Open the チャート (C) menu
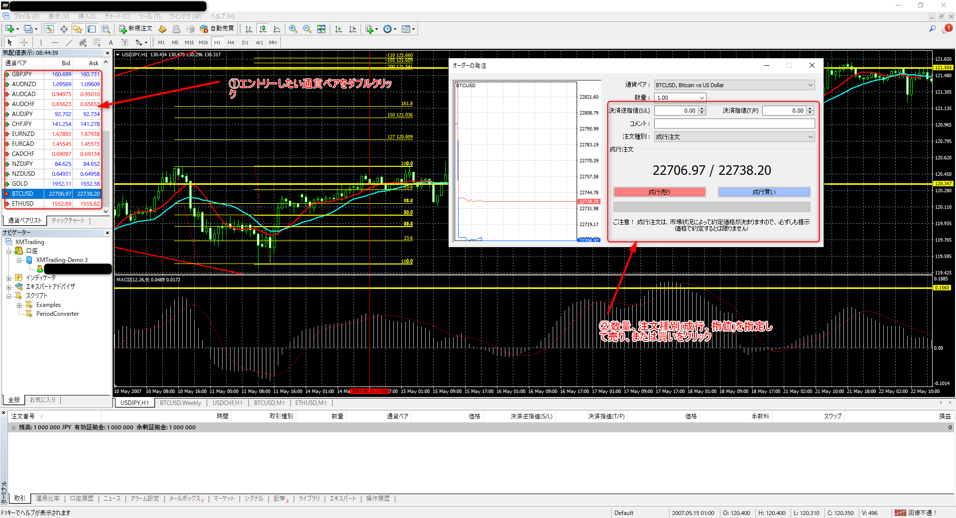Image resolution: width=956 pixels, height=518 pixels. click(x=117, y=16)
